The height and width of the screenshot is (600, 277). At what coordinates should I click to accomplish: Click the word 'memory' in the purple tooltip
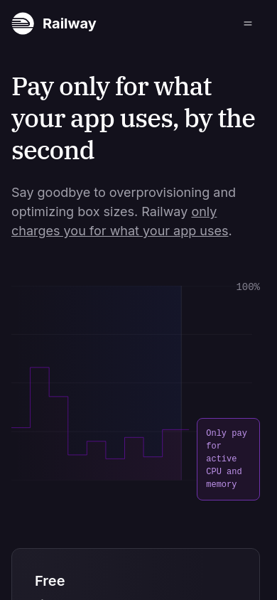click(x=221, y=484)
